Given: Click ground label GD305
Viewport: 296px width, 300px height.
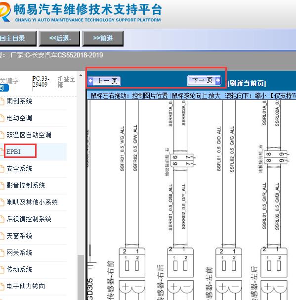Looking at the screenshot, I should [x=90, y=289].
